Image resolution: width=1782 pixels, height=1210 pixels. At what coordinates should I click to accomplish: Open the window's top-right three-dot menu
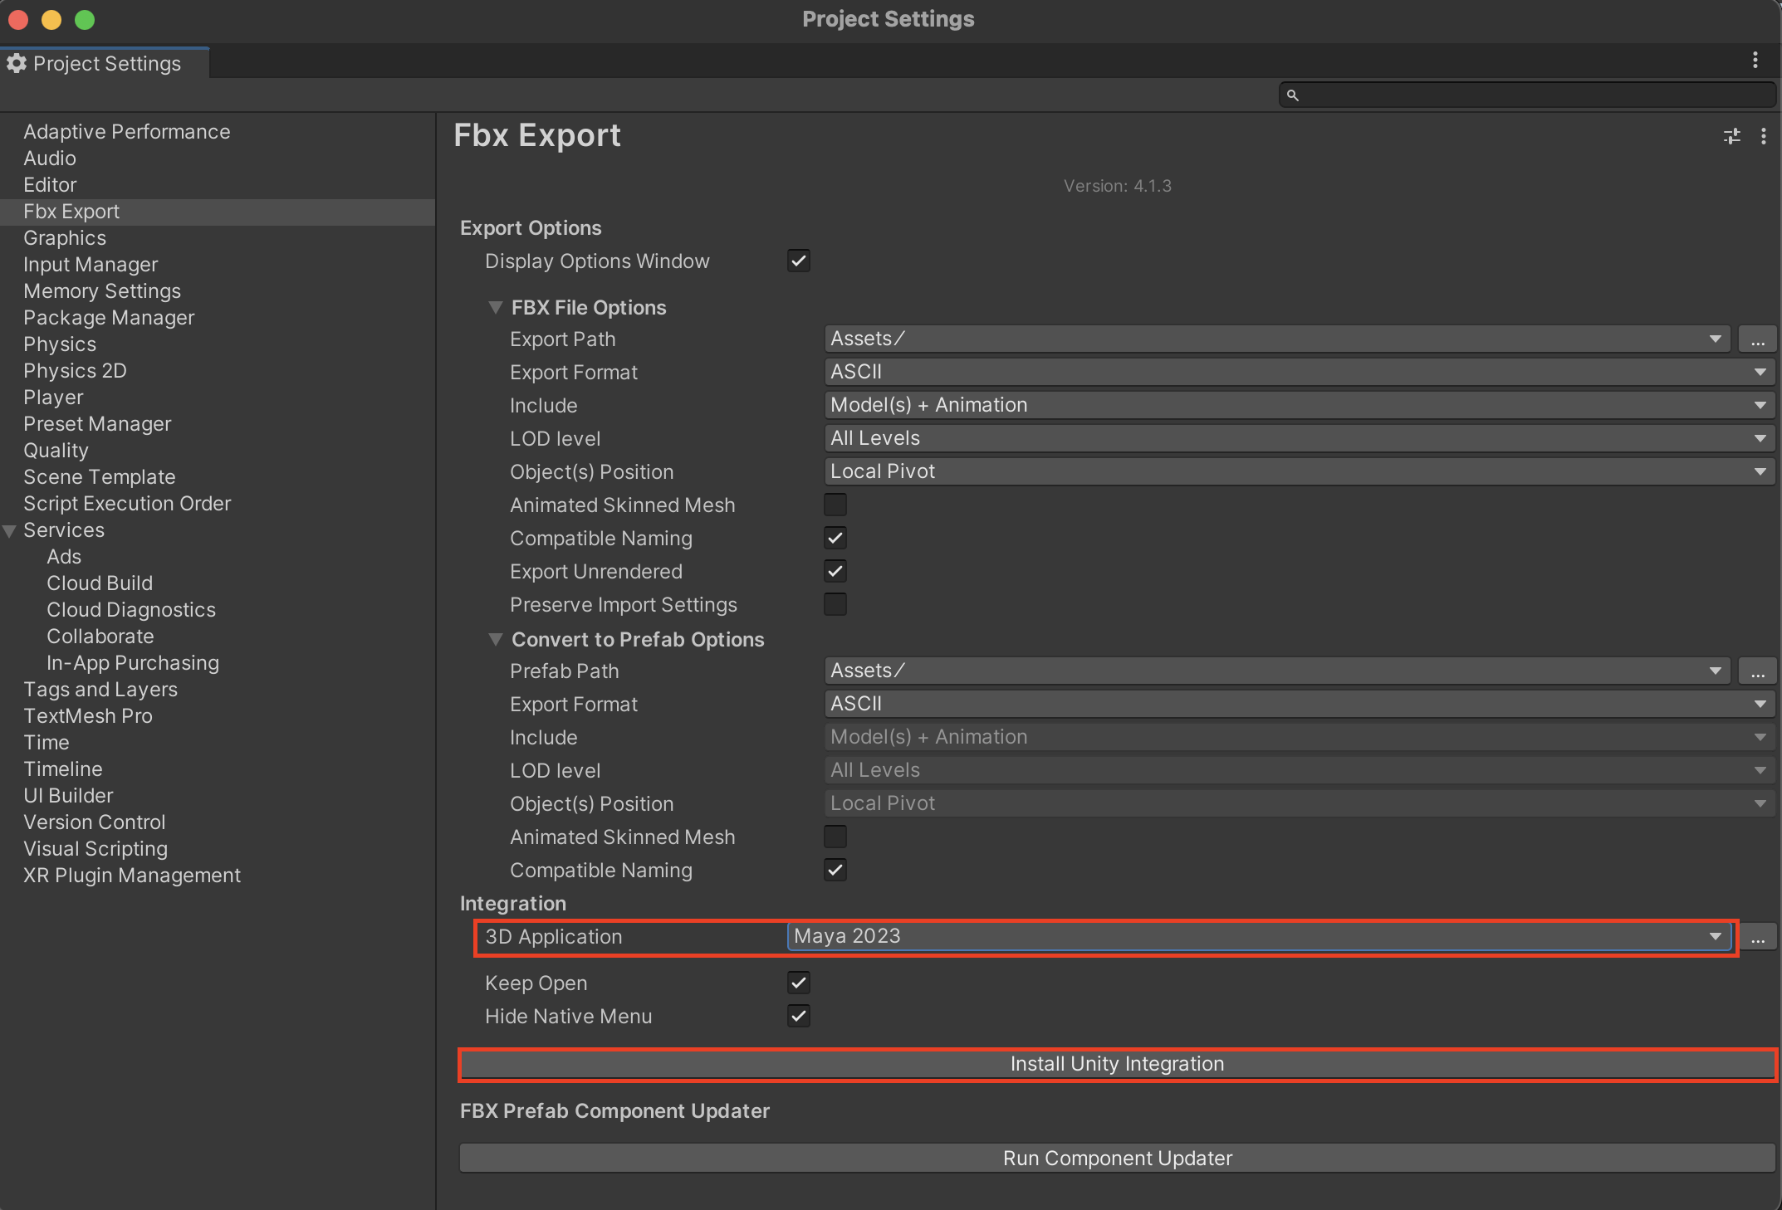(x=1755, y=60)
